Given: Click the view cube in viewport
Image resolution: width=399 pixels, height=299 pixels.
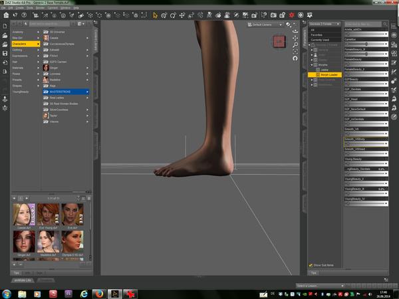Looking at the screenshot, I should pos(279,42).
